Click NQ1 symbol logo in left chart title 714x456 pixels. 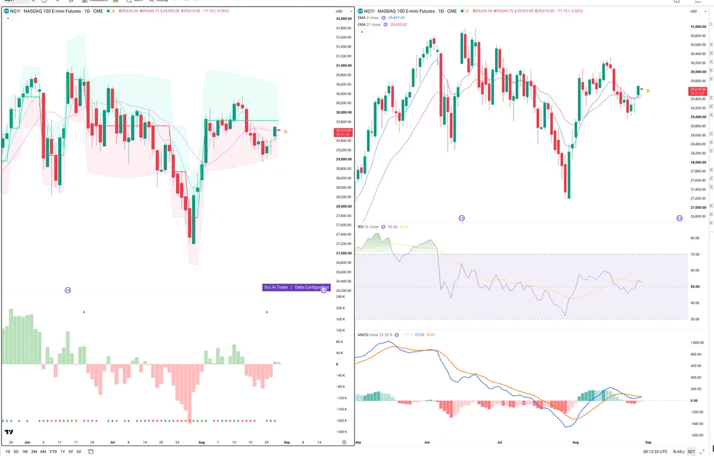coord(6,11)
